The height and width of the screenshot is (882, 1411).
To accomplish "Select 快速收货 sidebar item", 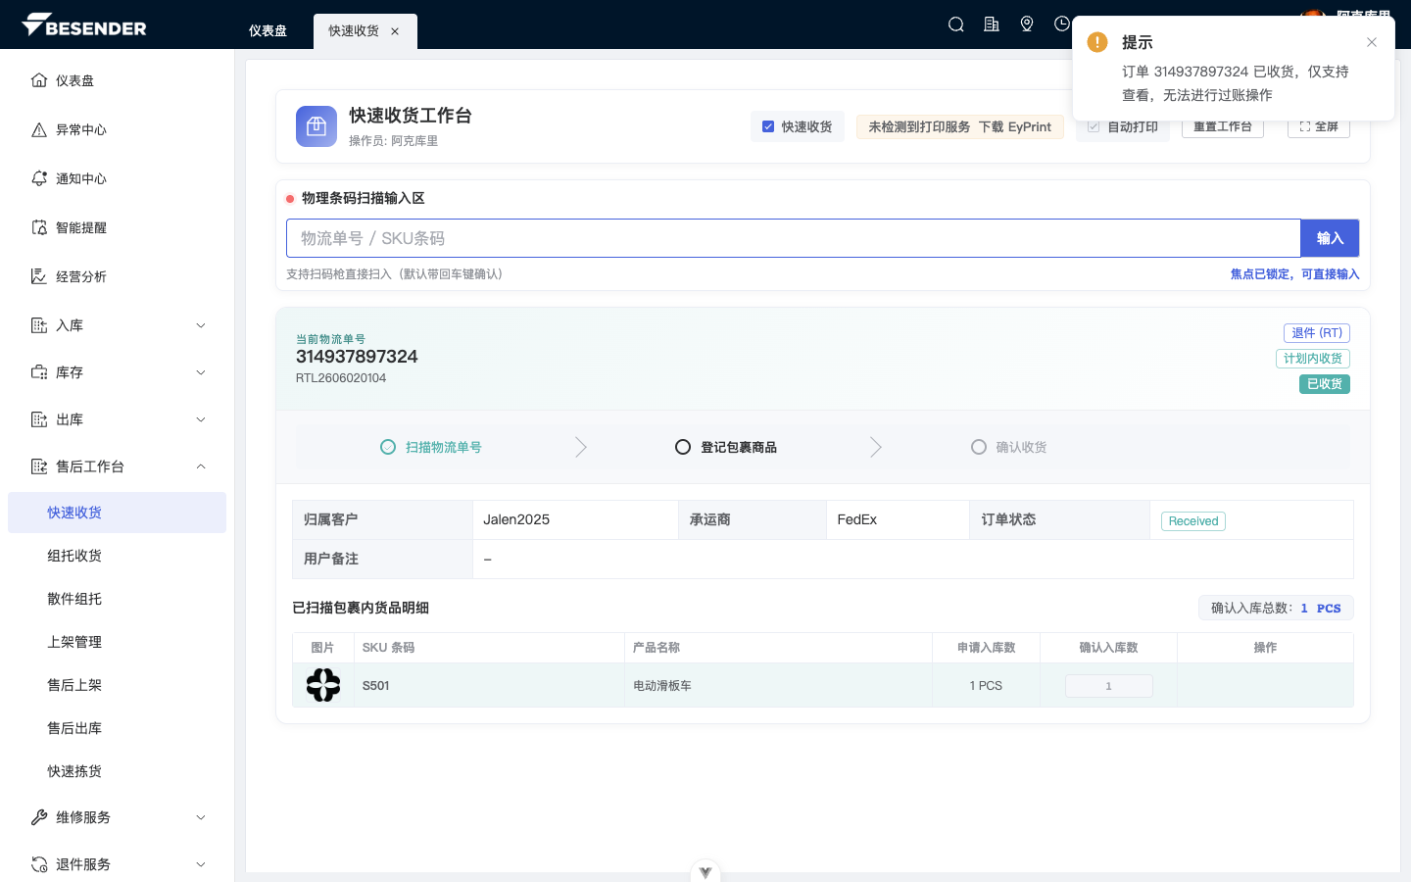I will pyautogui.click(x=117, y=513).
